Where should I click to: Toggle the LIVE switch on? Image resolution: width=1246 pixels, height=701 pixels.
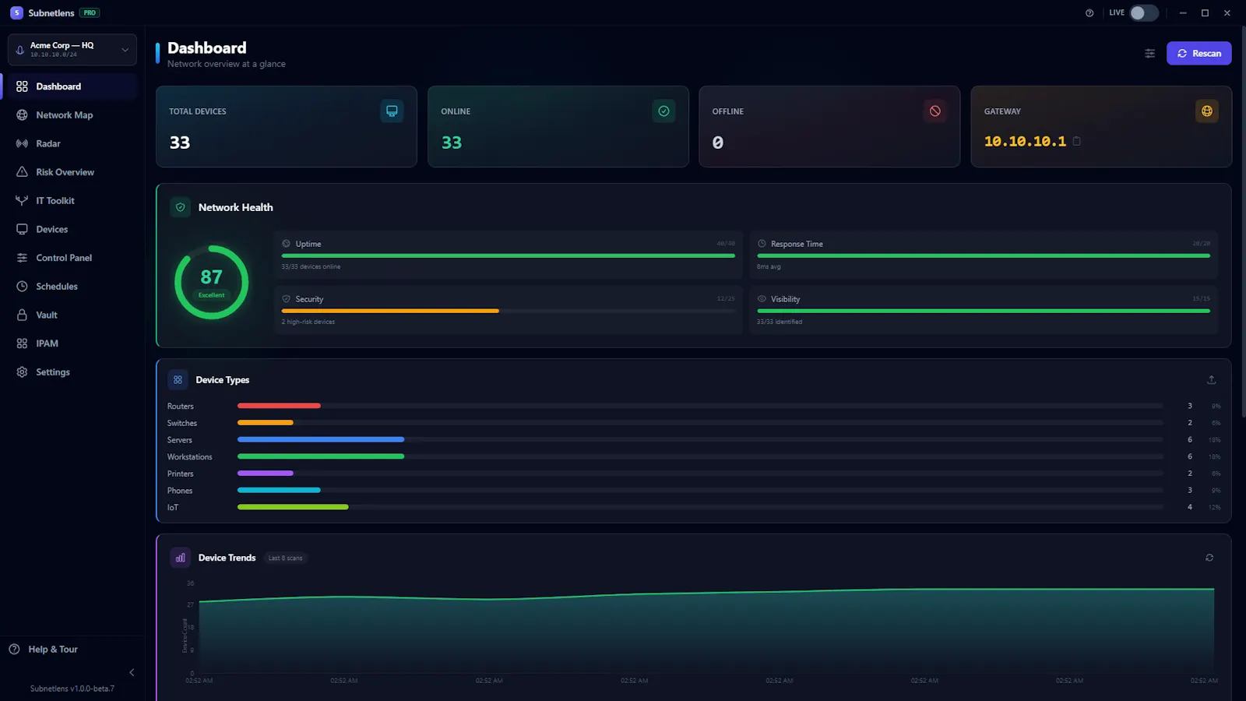pos(1144,12)
